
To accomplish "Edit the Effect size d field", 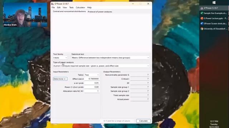I will coord(92,79).
